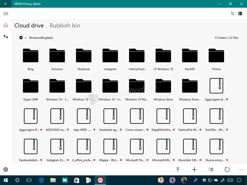Open Cortana from the taskbar
This screenshot has width=247, height=185.
coord(17,180)
